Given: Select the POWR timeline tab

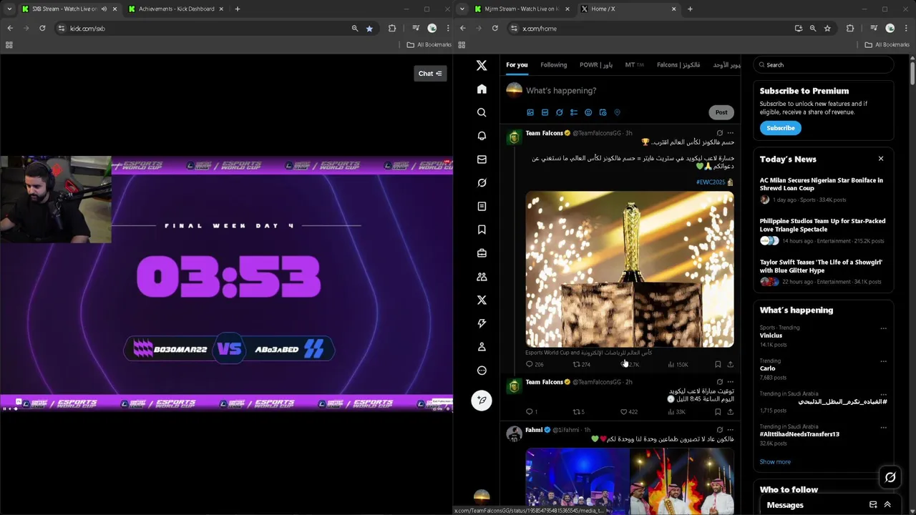Looking at the screenshot, I should click(596, 65).
